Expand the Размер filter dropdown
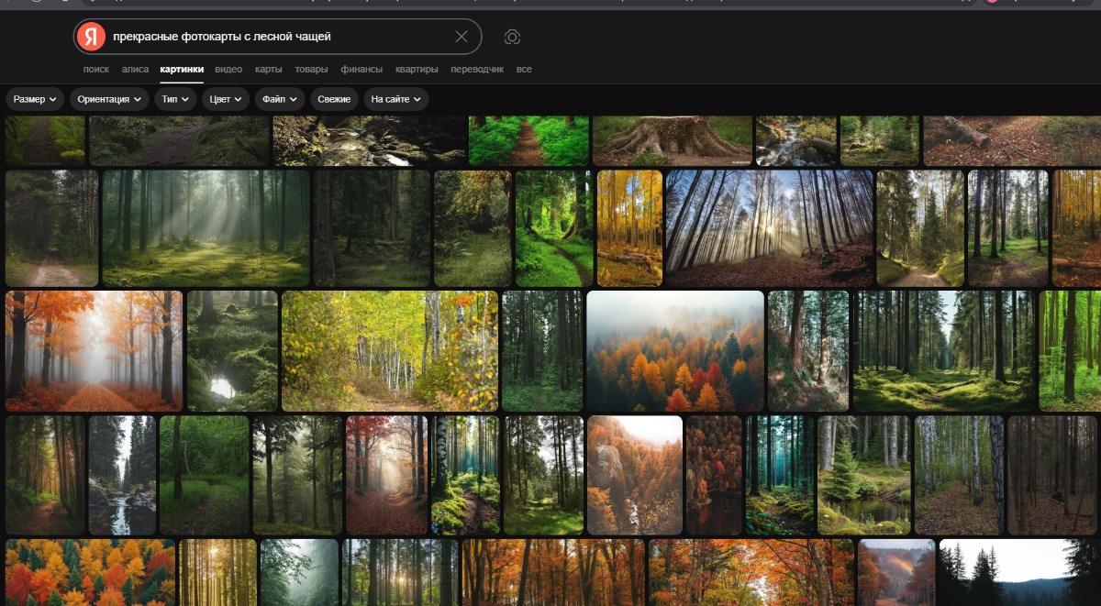Screen dimensions: 1101x606 [x=35, y=99]
